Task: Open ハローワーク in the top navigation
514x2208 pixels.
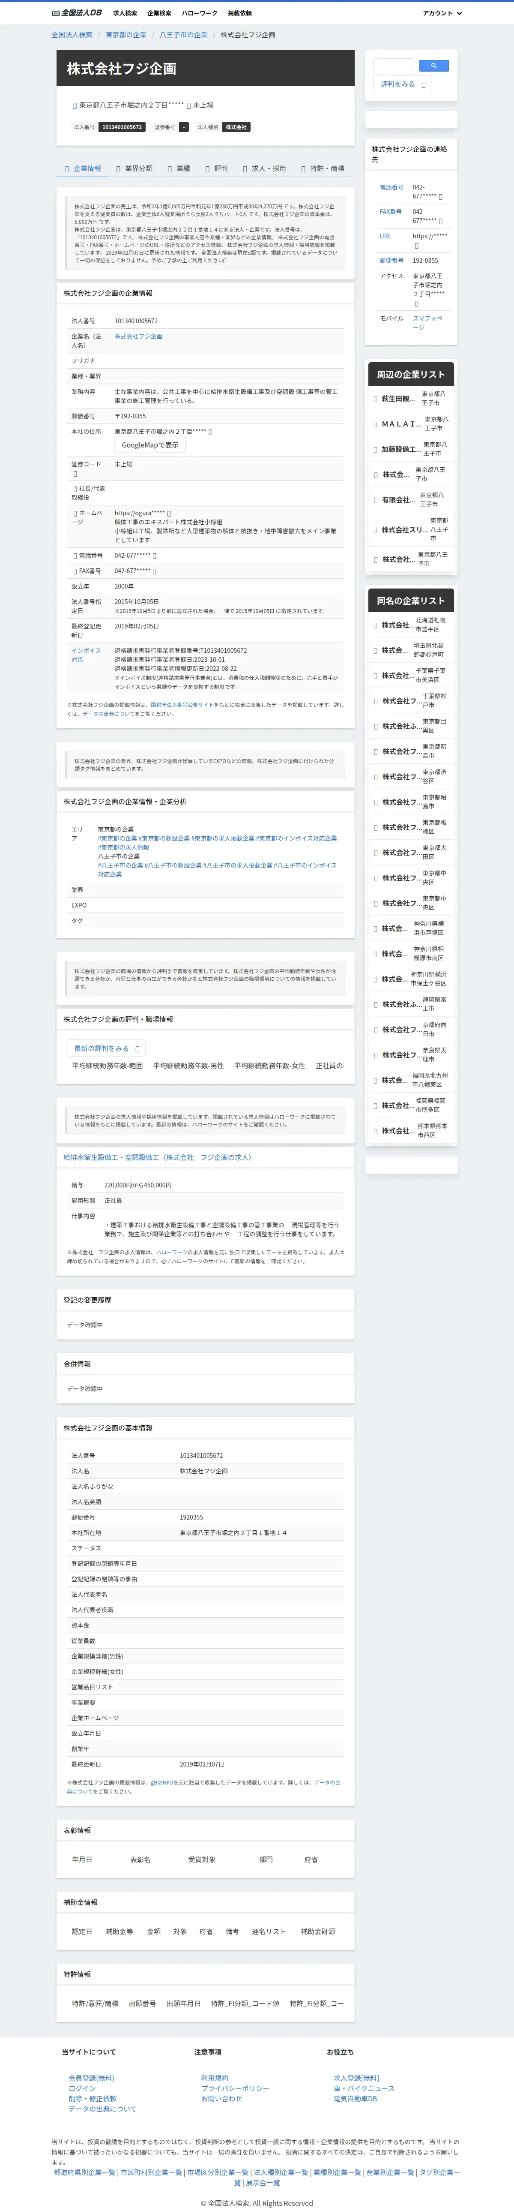Action: pyautogui.click(x=200, y=13)
